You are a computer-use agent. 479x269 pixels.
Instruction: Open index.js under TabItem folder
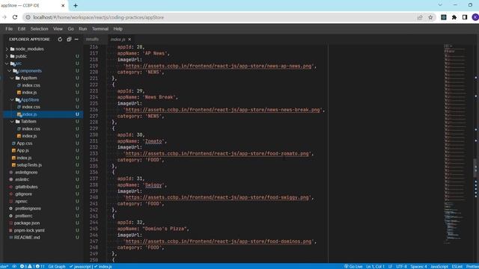(29, 136)
